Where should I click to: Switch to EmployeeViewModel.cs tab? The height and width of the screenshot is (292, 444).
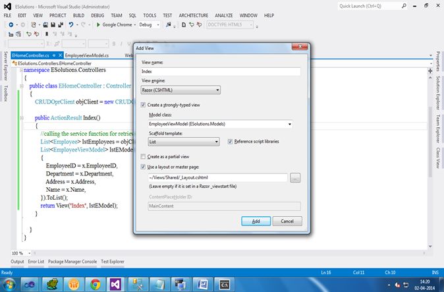(87, 55)
